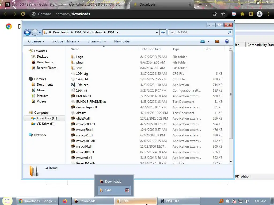Click the refresh button next to address bar
Image resolution: width=274 pixels, height=205 pixels.
[x=163, y=32]
